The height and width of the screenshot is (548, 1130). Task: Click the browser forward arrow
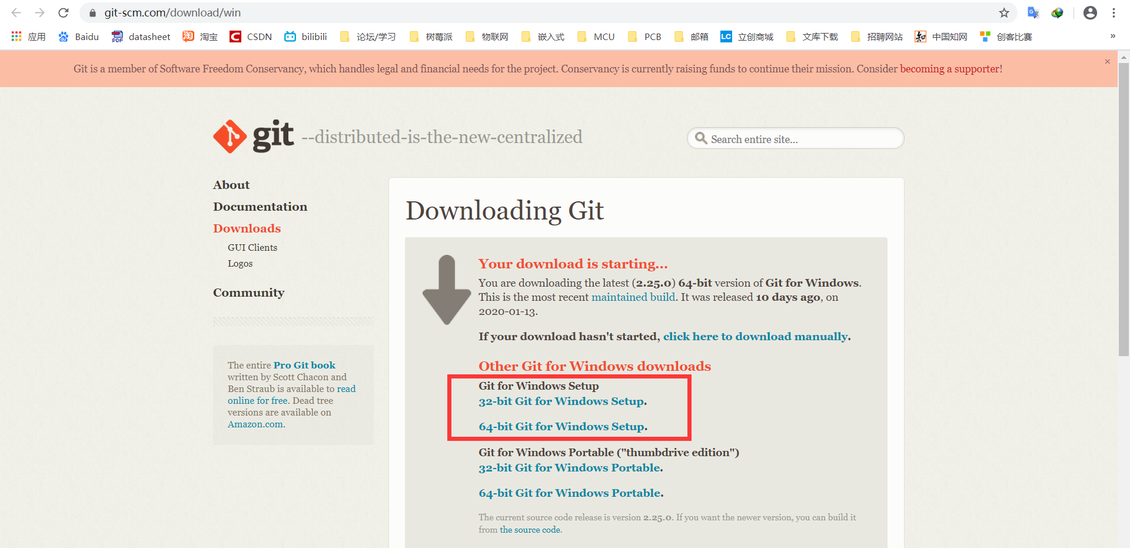click(x=39, y=12)
